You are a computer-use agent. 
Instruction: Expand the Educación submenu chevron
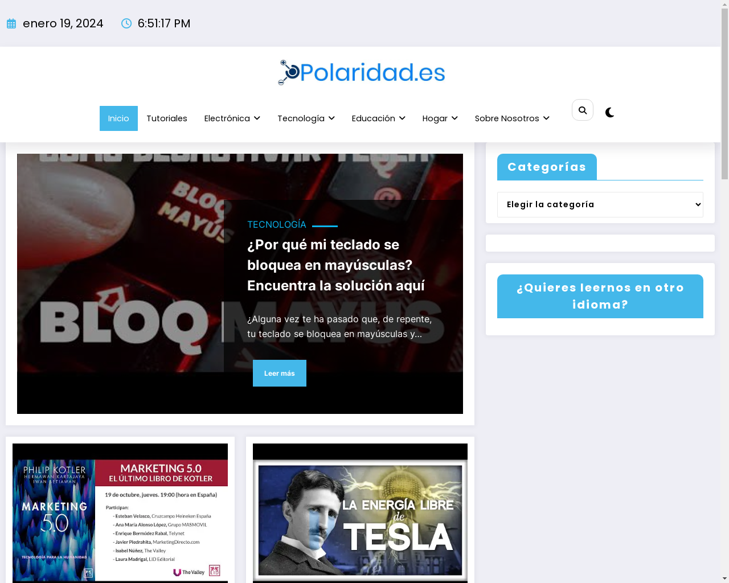(x=402, y=118)
